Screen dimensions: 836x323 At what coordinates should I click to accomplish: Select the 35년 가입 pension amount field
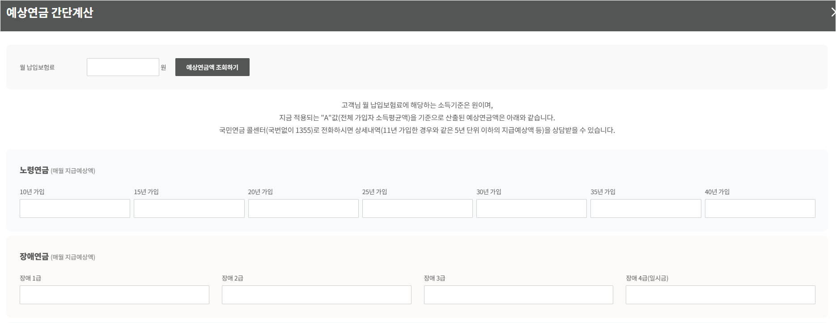[x=646, y=208]
